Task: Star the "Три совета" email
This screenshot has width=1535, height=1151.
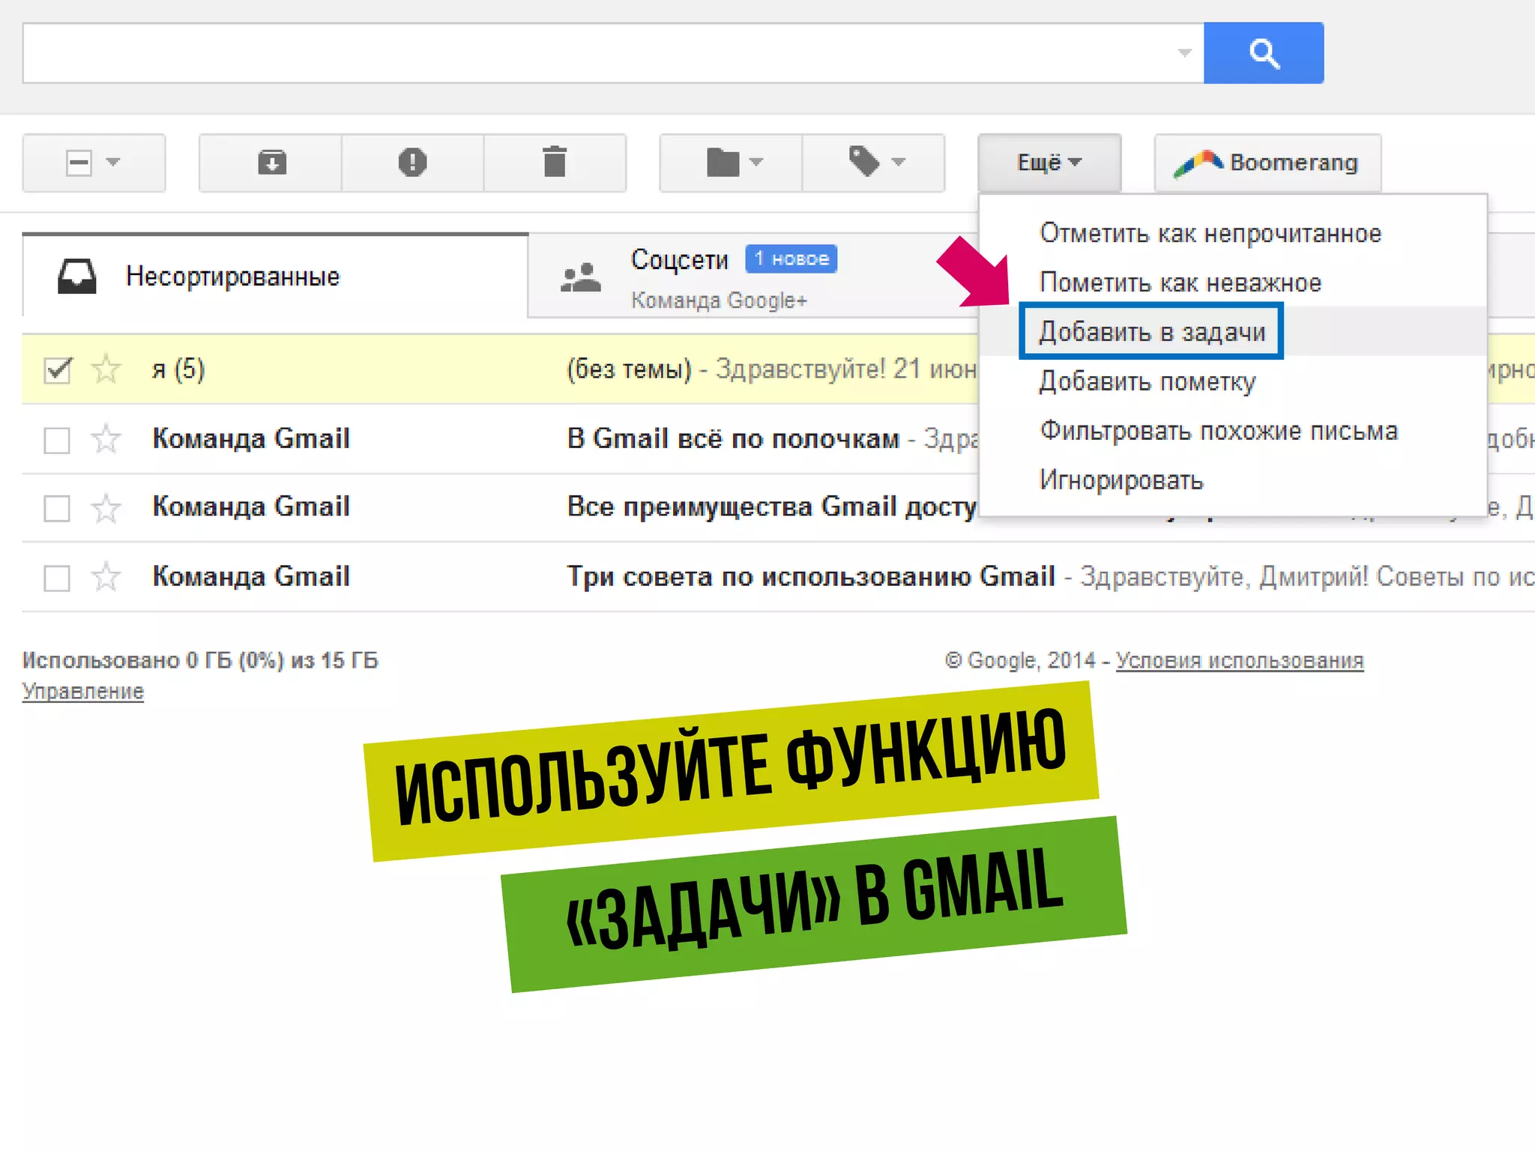Action: (106, 577)
